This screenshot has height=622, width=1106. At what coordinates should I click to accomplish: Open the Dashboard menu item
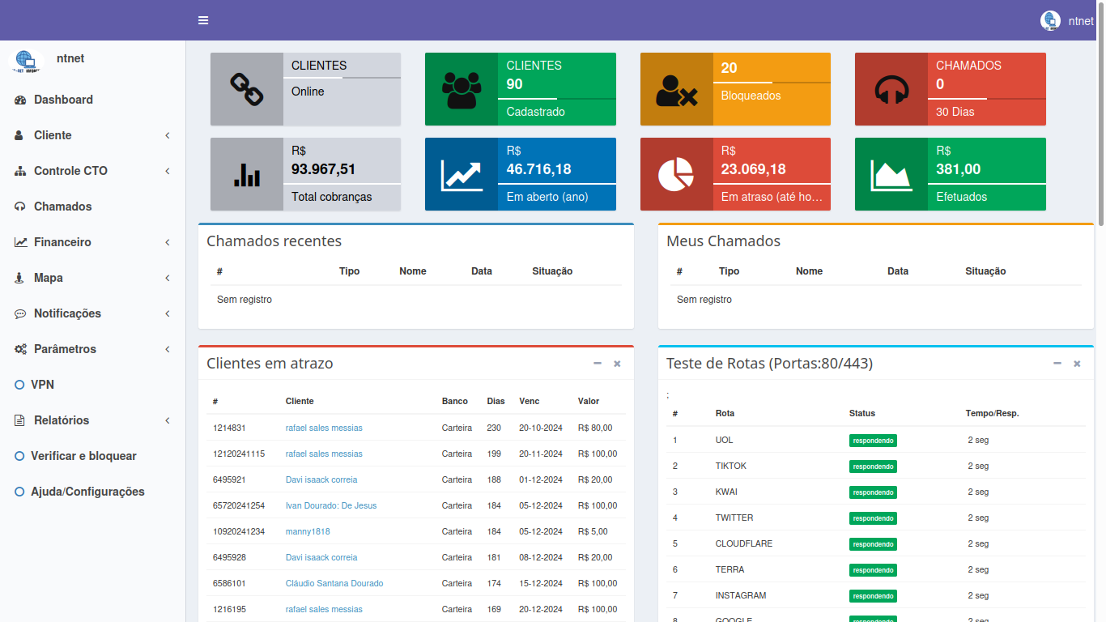point(93,100)
